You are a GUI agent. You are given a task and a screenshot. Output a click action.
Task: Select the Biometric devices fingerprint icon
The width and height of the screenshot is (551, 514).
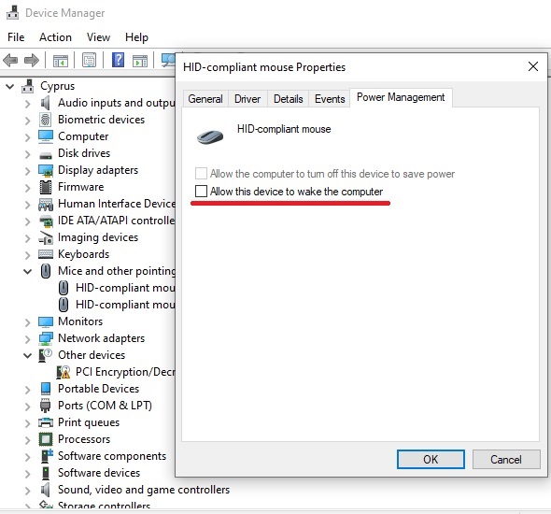pos(46,120)
